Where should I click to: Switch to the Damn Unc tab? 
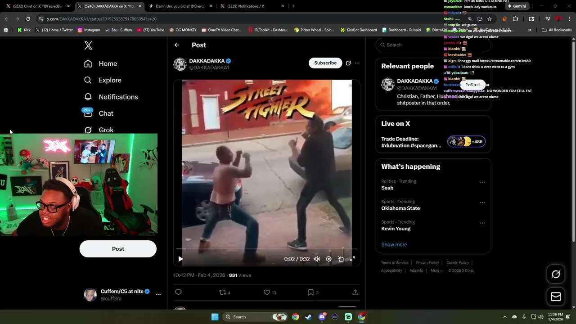click(180, 6)
